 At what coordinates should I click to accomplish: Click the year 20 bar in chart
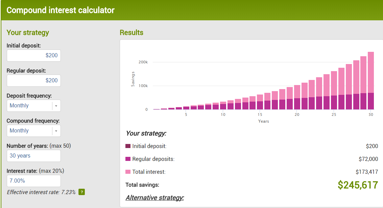297,98
